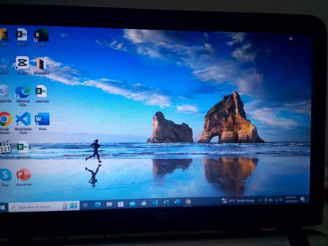Image resolution: width=328 pixels, height=246 pixels.
Task: Select the Recycle Bin desktop icon
Action: pos(5,93)
